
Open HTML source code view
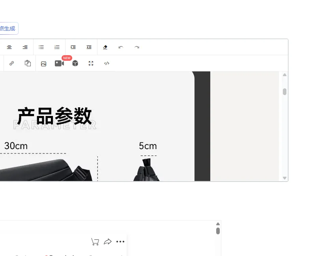[x=107, y=63]
